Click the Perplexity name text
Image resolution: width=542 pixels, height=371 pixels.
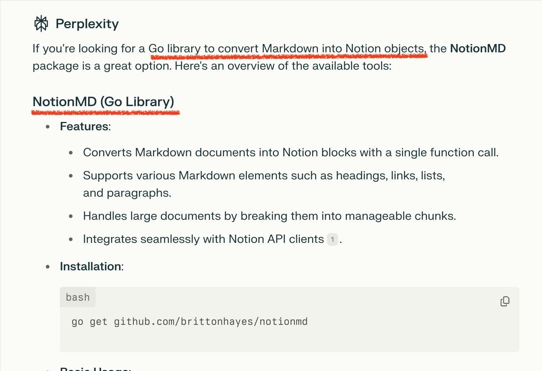87,24
